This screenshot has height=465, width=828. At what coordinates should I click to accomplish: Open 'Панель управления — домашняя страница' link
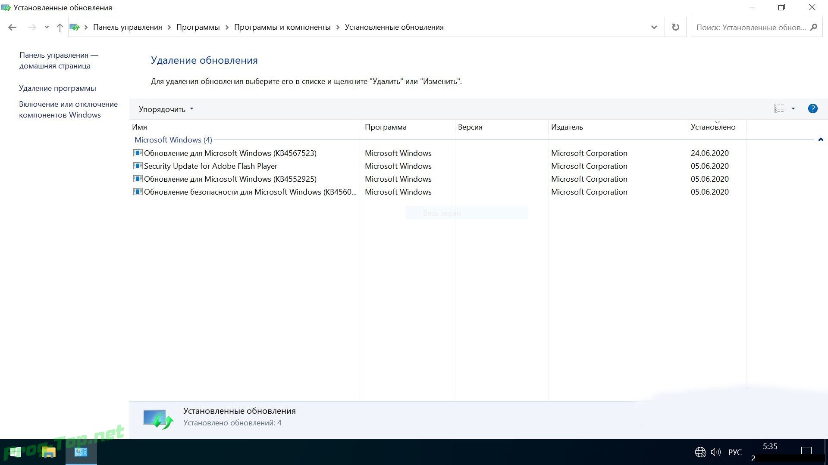[59, 60]
